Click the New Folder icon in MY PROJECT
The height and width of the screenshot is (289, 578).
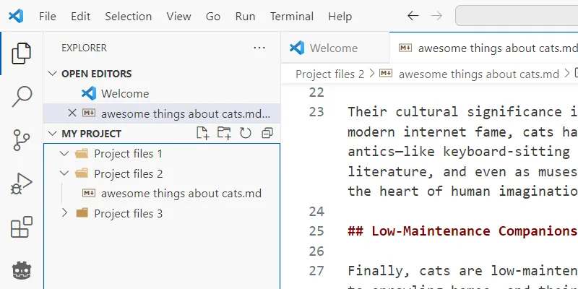coord(225,133)
